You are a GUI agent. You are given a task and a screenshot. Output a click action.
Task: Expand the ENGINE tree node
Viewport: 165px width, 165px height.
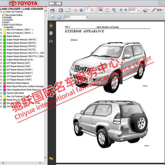[x=3, y=17]
